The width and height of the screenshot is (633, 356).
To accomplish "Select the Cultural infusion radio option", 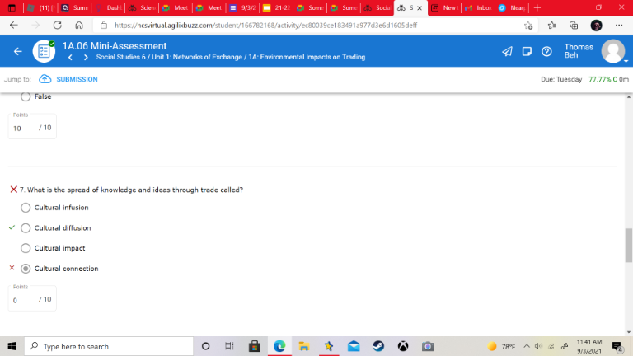I will coord(26,208).
